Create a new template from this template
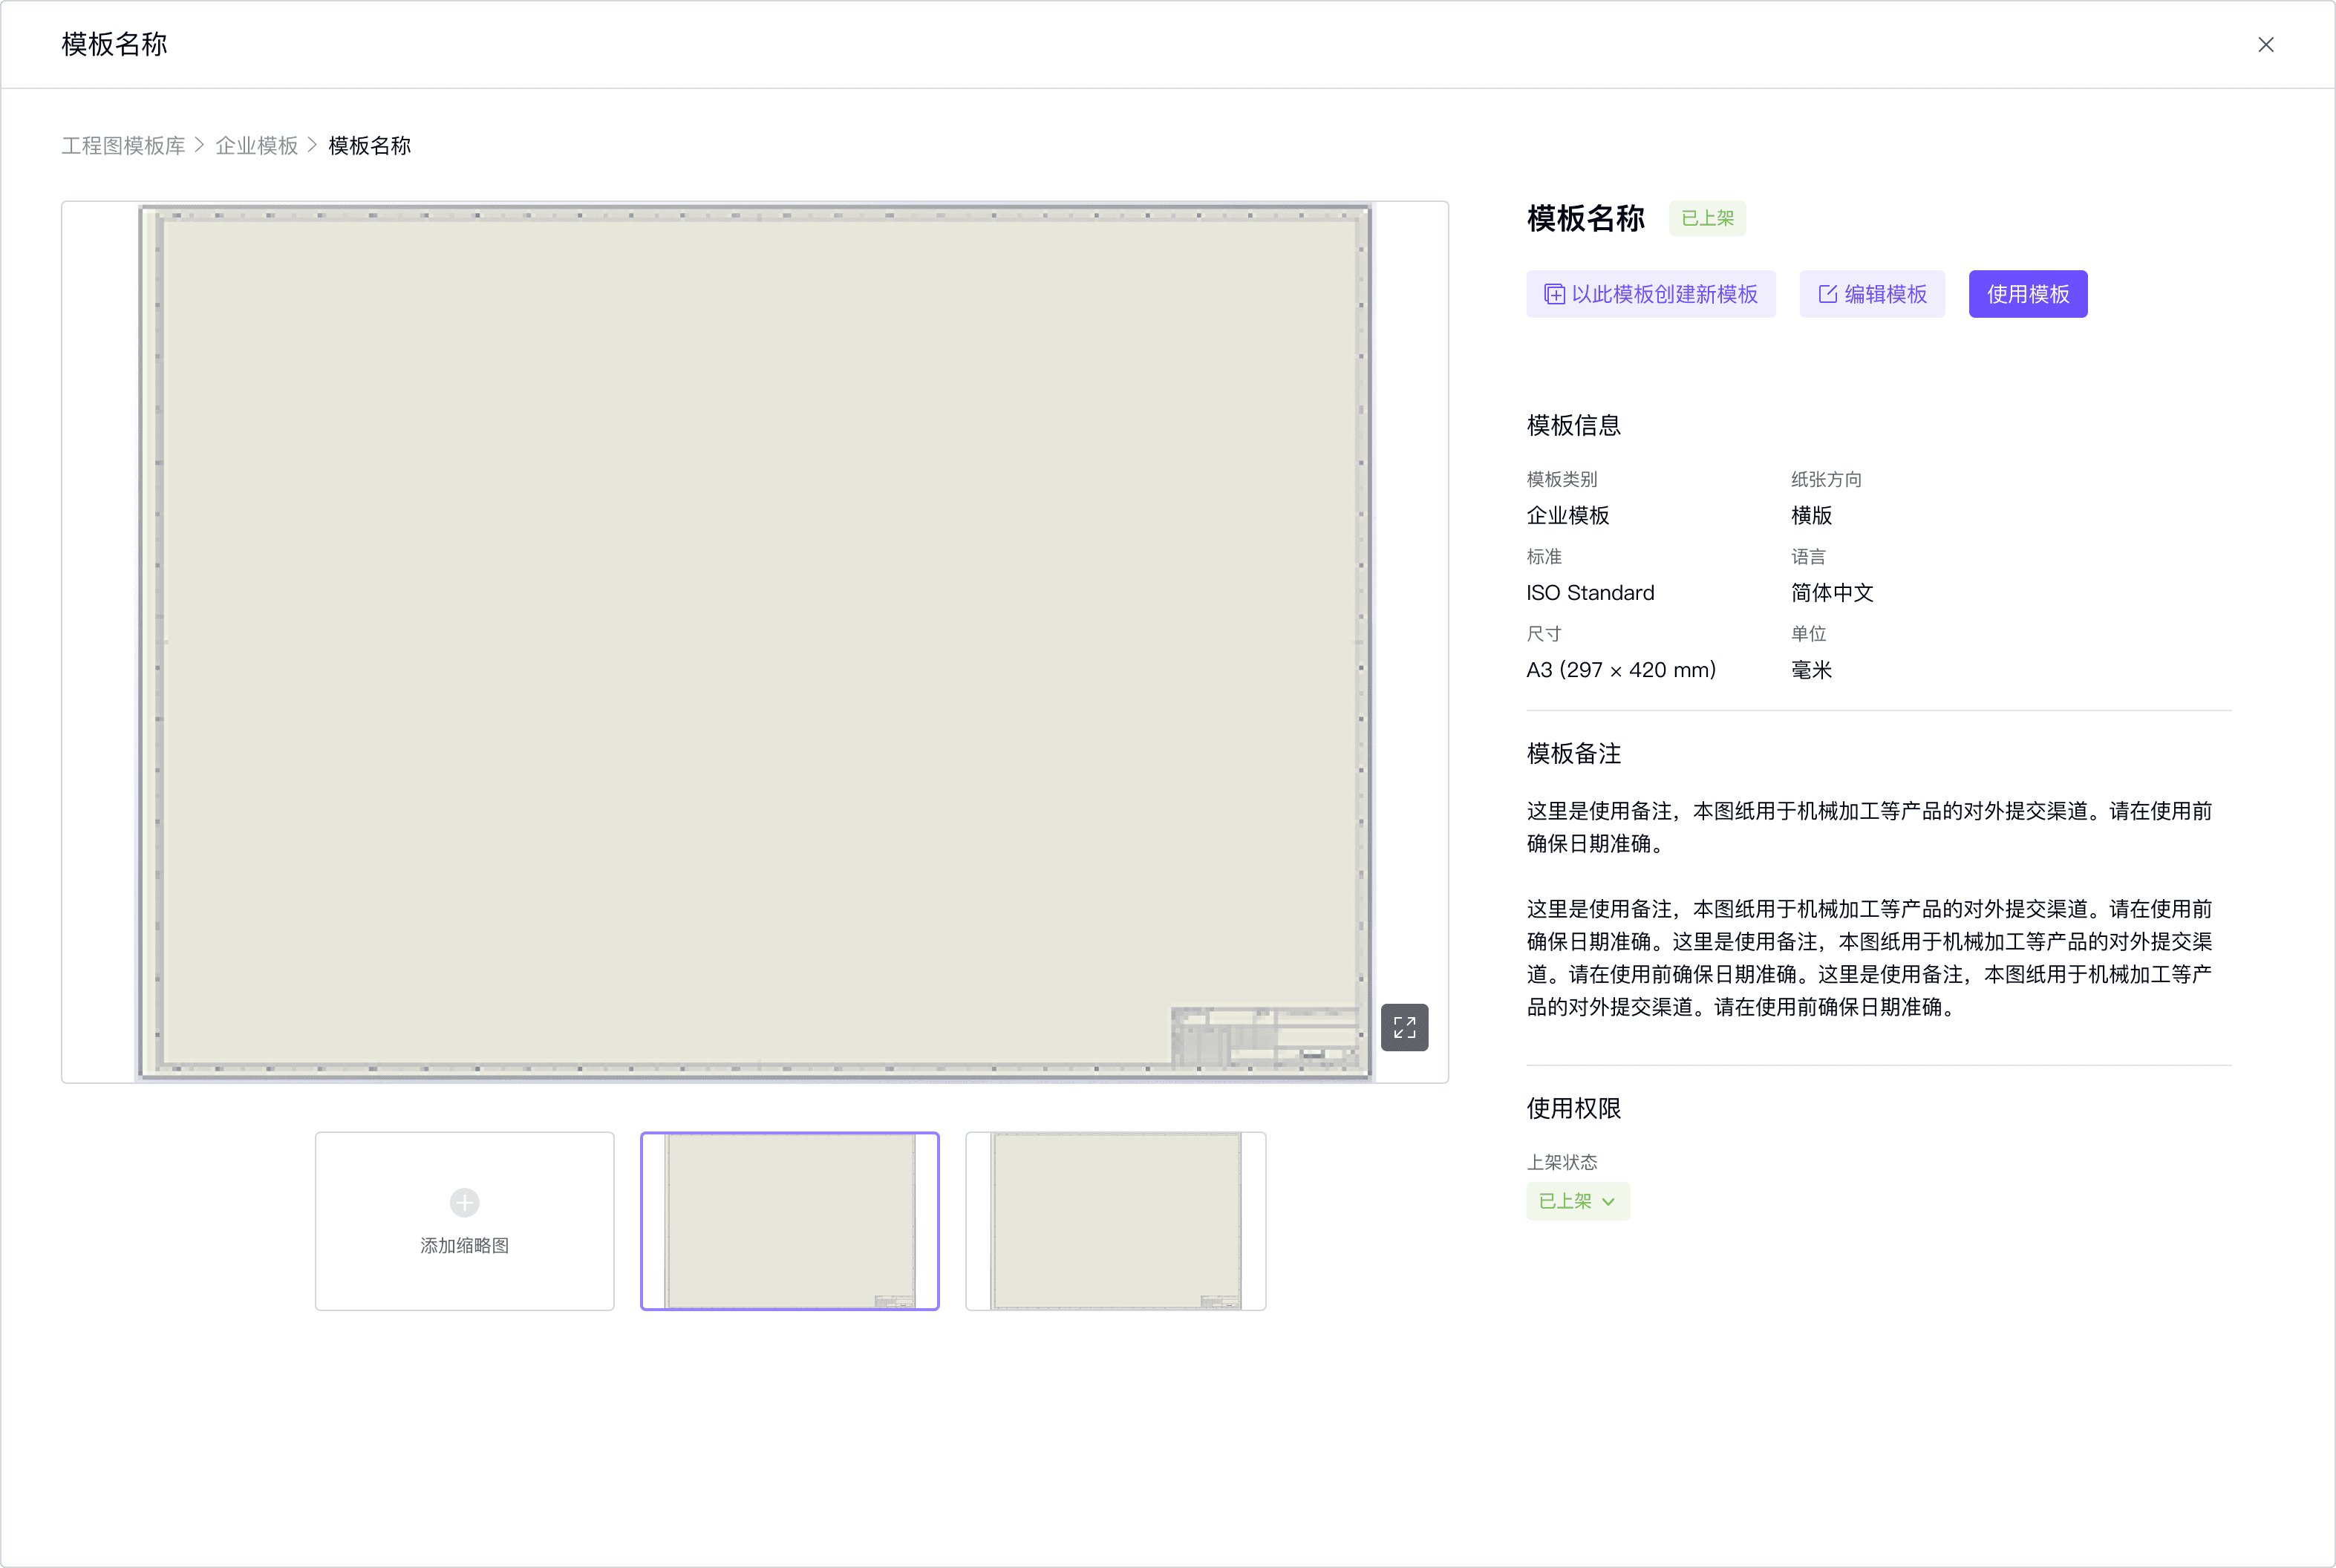The width and height of the screenshot is (2336, 1568). coord(1650,294)
